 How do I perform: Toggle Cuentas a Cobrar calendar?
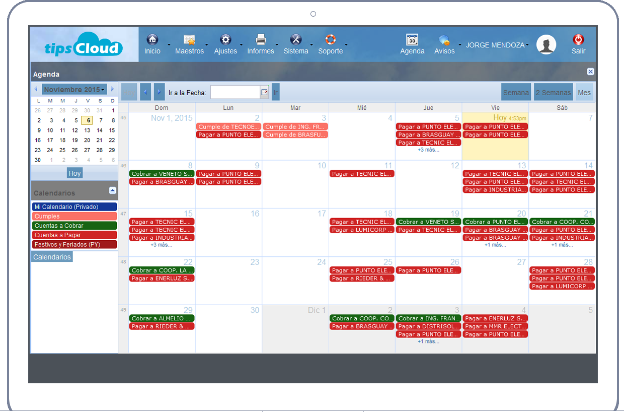(x=74, y=226)
